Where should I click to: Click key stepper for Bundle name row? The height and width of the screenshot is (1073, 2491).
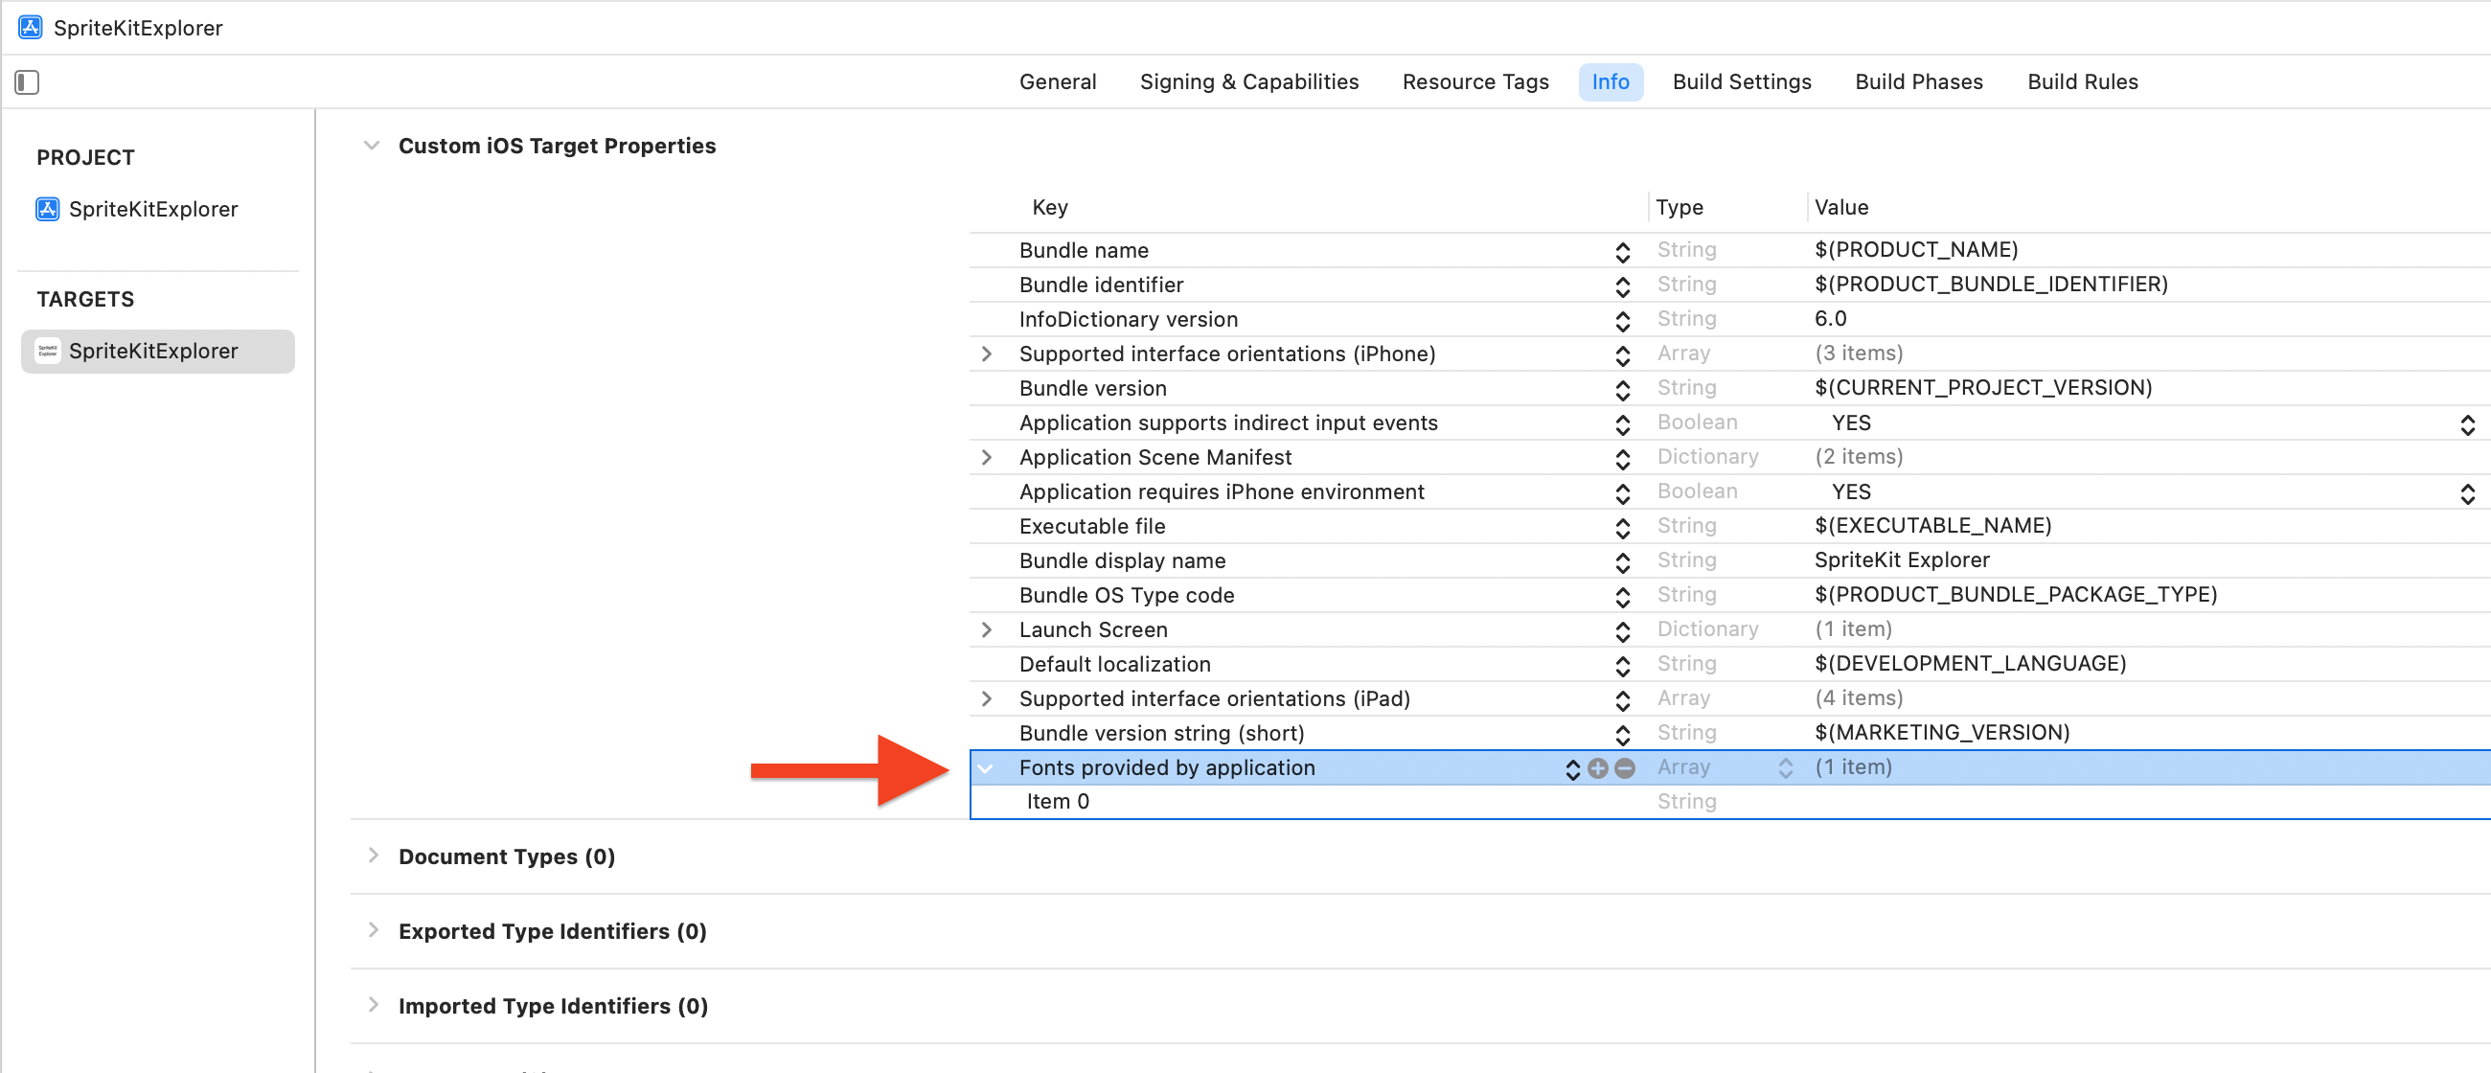click(x=1622, y=251)
